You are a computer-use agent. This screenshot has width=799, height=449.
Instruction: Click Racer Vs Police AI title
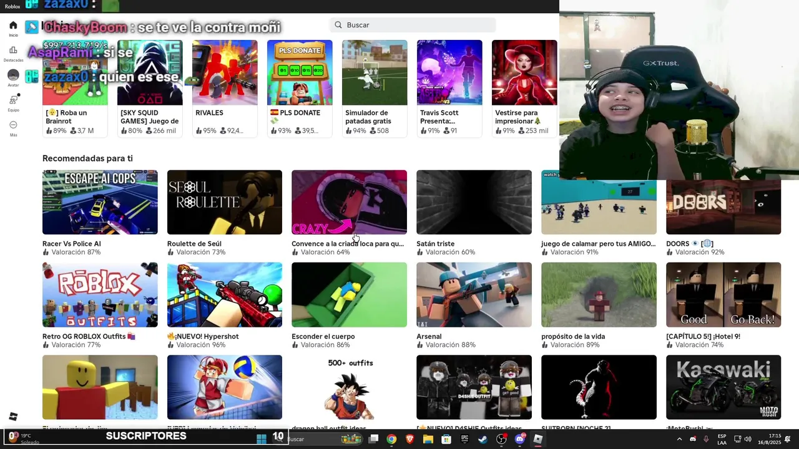coord(72,244)
